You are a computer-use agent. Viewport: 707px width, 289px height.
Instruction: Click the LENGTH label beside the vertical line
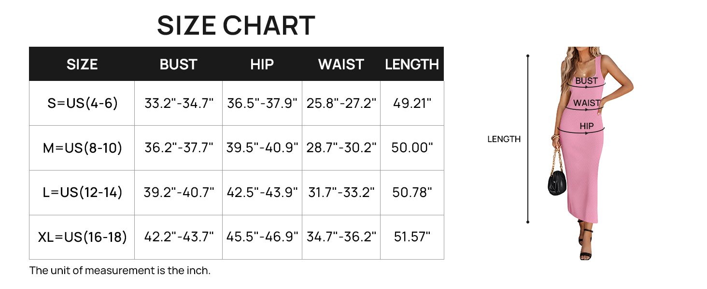504,139
